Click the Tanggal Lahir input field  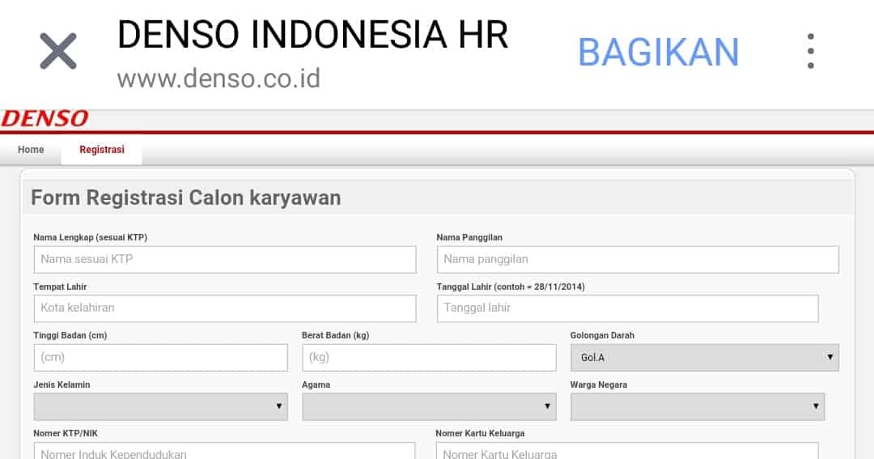tap(628, 308)
